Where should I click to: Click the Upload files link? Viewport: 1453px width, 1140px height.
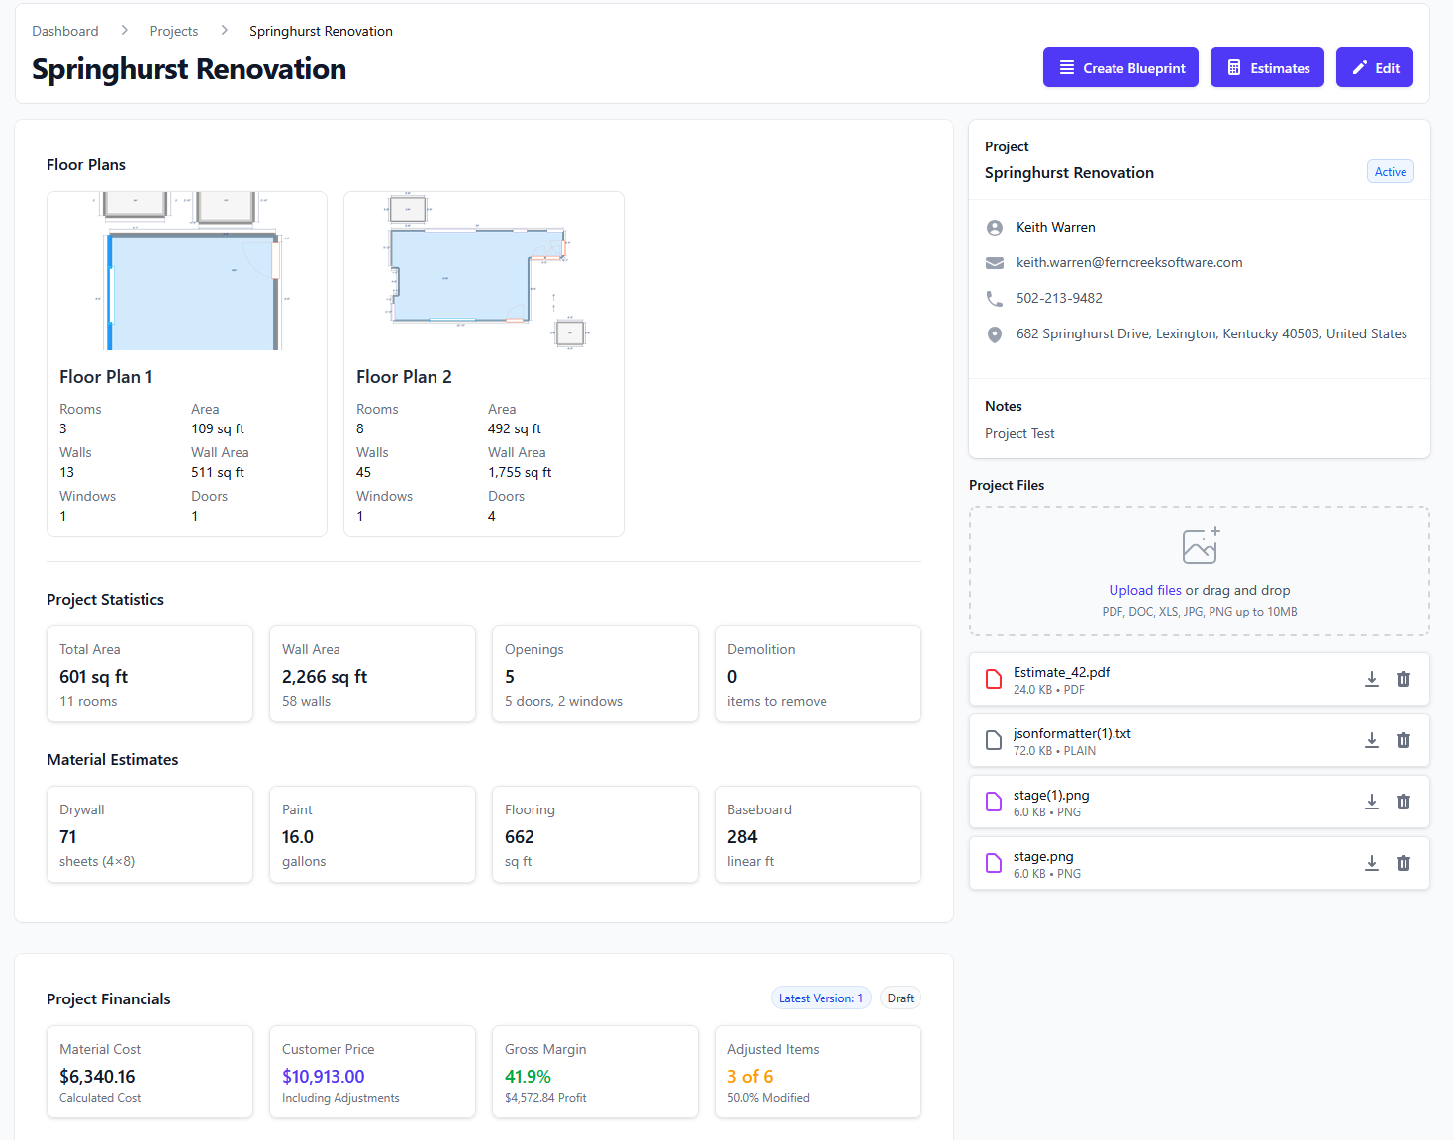(x=1145, y=590)
